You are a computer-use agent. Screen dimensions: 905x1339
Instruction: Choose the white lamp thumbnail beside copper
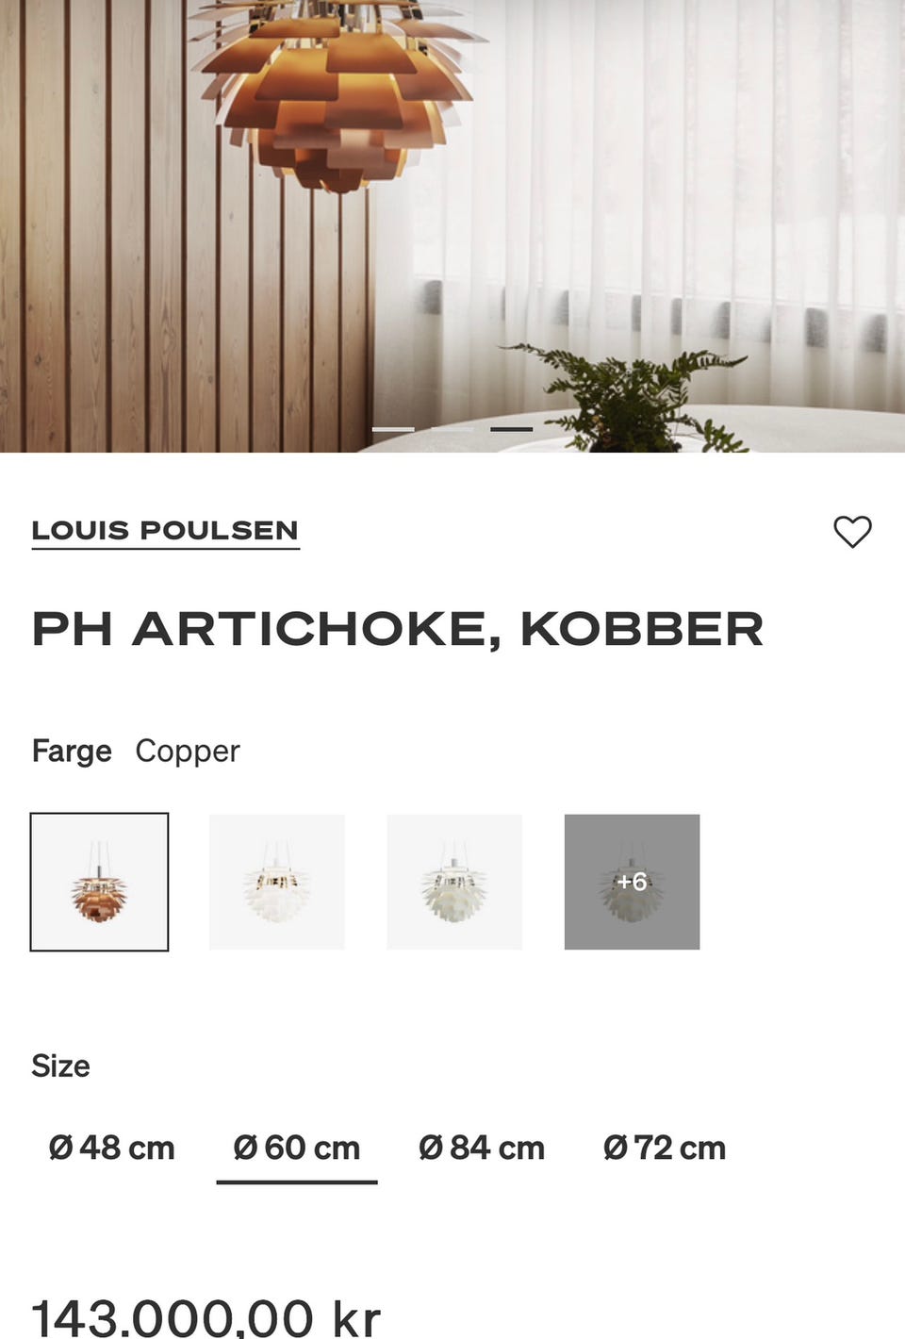pyautogui.click(x=277, y=882)
